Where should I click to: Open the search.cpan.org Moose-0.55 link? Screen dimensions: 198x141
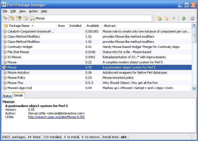point(56,117)
